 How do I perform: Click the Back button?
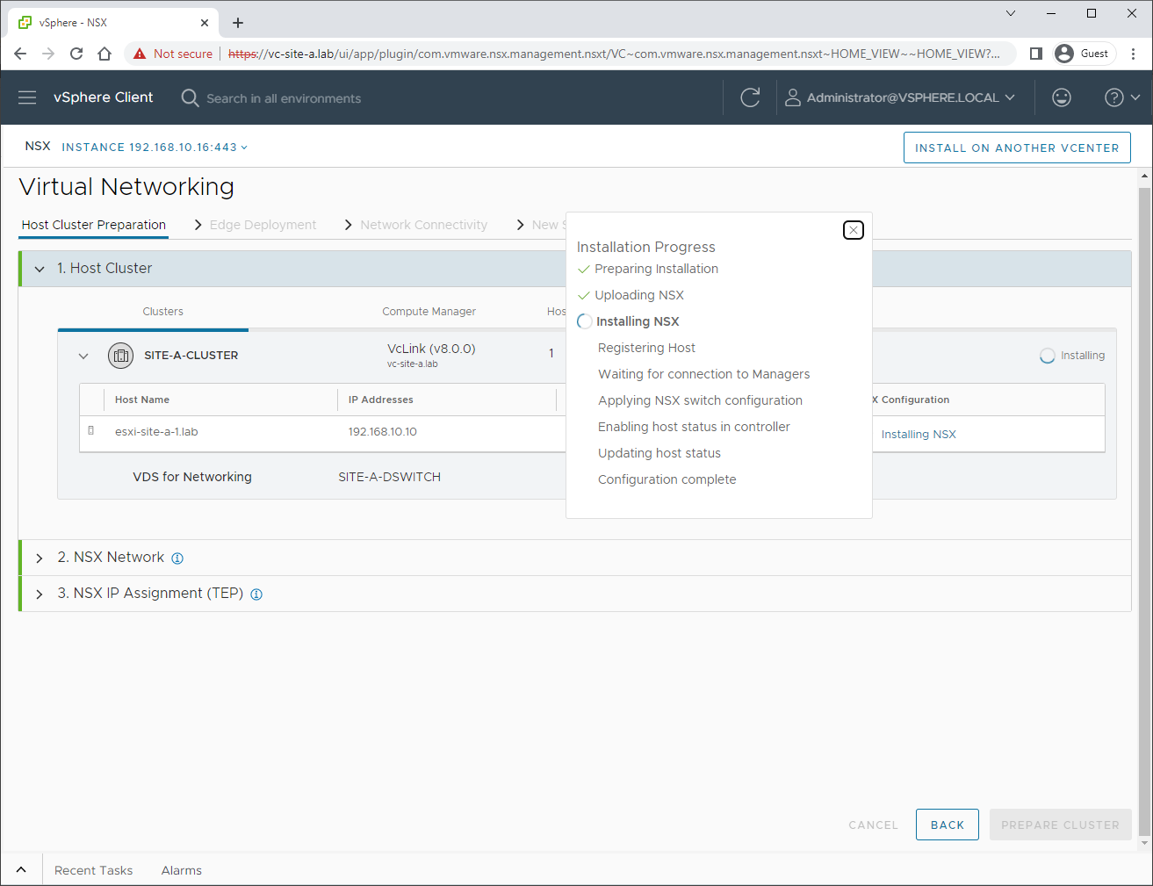click(948, 825)
